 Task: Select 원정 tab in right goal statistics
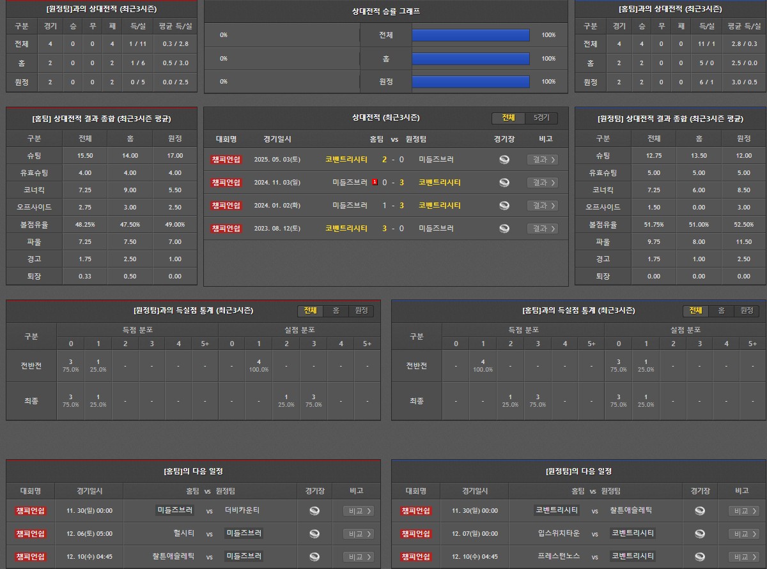click(747, 311)
